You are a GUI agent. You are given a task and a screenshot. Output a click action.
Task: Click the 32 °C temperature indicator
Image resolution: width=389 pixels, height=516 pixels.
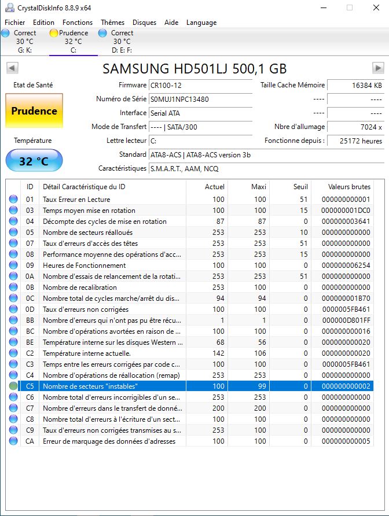pyautogui.click(x=34, y=161)
